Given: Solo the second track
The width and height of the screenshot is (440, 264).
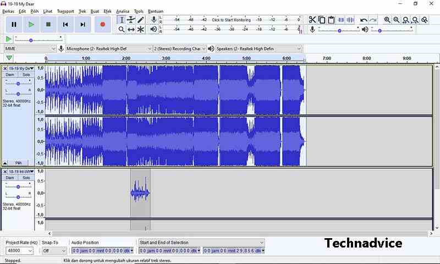Looking at the screenshot, I should (26, 178).
